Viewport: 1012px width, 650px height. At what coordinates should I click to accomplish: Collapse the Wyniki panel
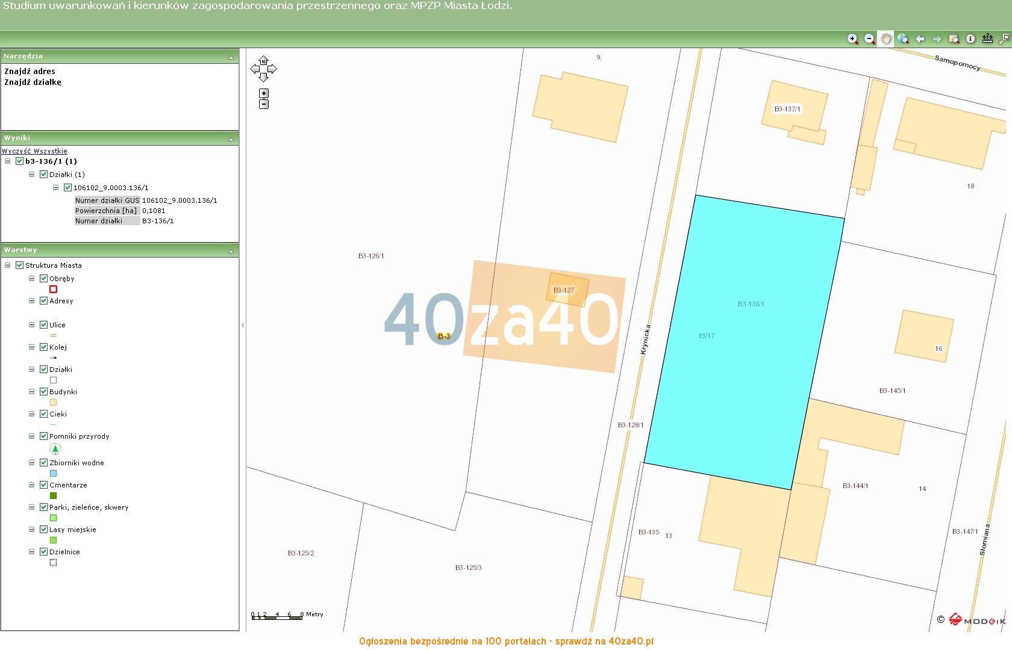pyautogui.click(x=231, y=139)
